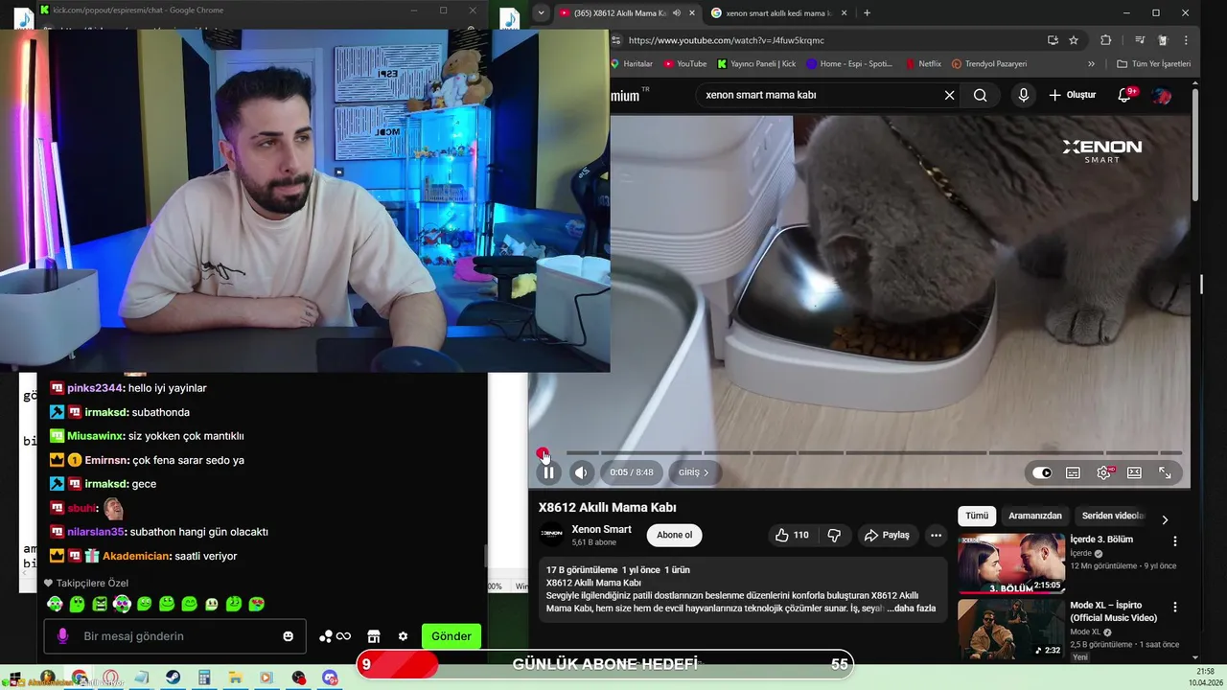Clear the YouTube search field
The image size is (1227, 690).
point(949,95)
